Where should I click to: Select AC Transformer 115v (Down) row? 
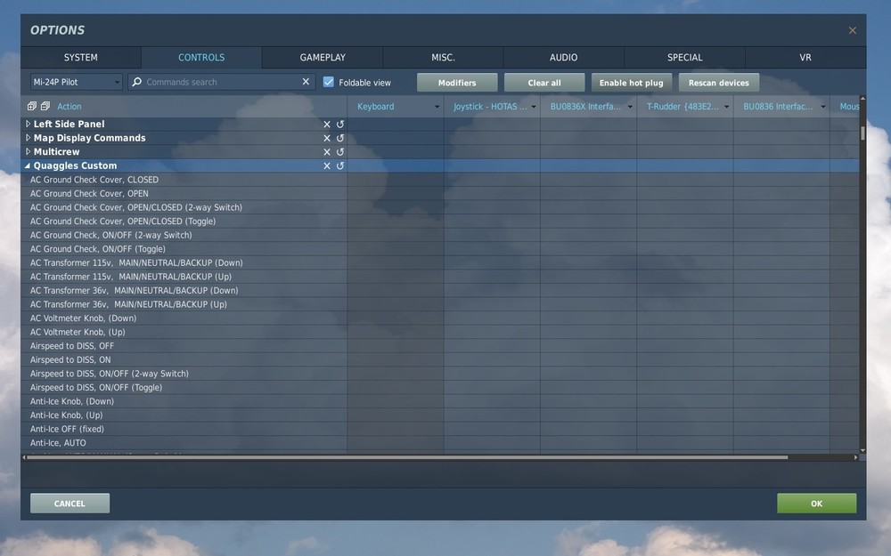[x=184, y=262]
